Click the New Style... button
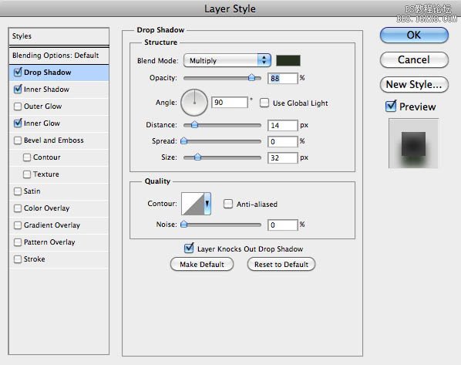461x365 pixels. 414,84
